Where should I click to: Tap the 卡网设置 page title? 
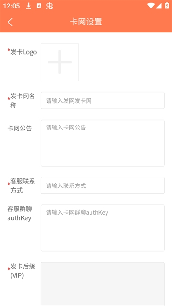pyautogui.click(x=86, y=22)
